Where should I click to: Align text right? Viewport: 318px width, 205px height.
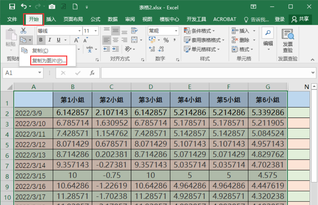[x=124, y=40]
